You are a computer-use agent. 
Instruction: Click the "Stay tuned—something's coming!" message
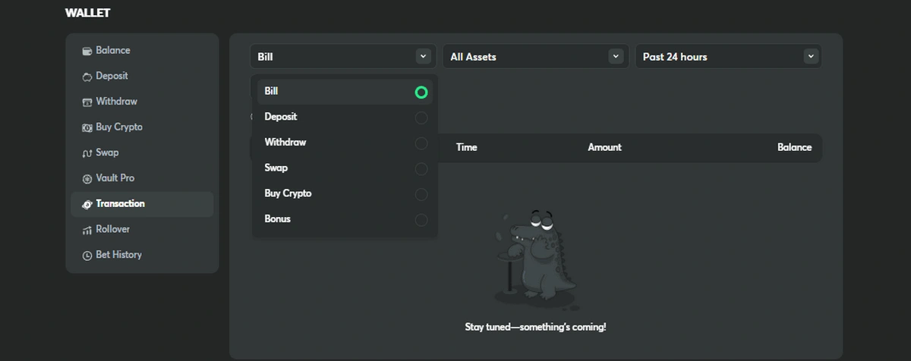click(535, 327)
